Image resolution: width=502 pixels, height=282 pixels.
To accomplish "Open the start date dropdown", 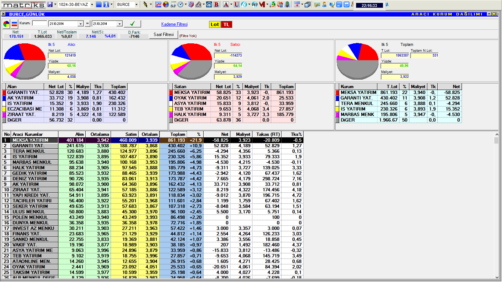I will tap(80, 24).
